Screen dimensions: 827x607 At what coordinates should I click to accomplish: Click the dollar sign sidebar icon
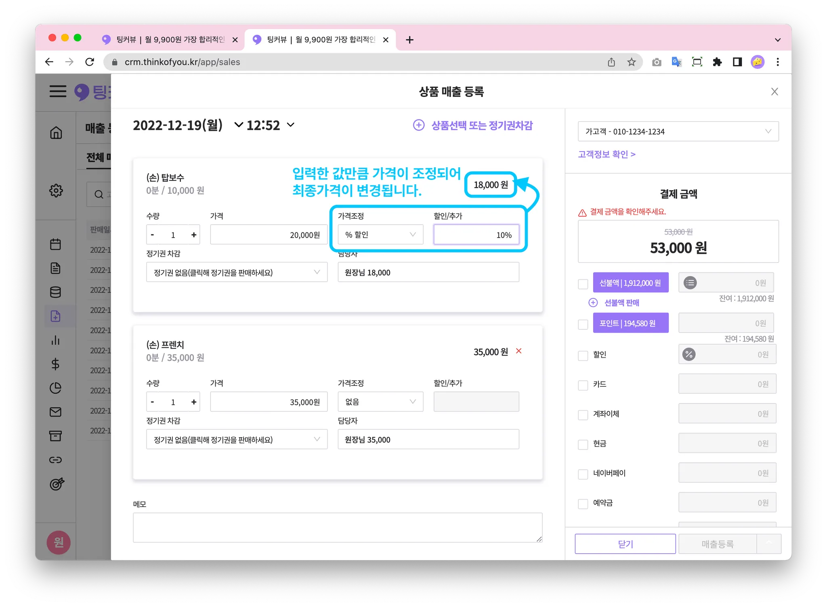click(56, 364)
